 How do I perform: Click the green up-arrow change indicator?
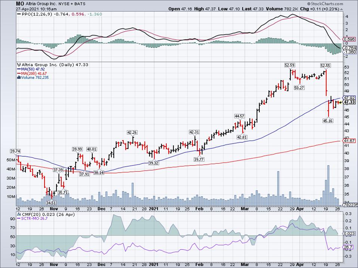[342, 9]
